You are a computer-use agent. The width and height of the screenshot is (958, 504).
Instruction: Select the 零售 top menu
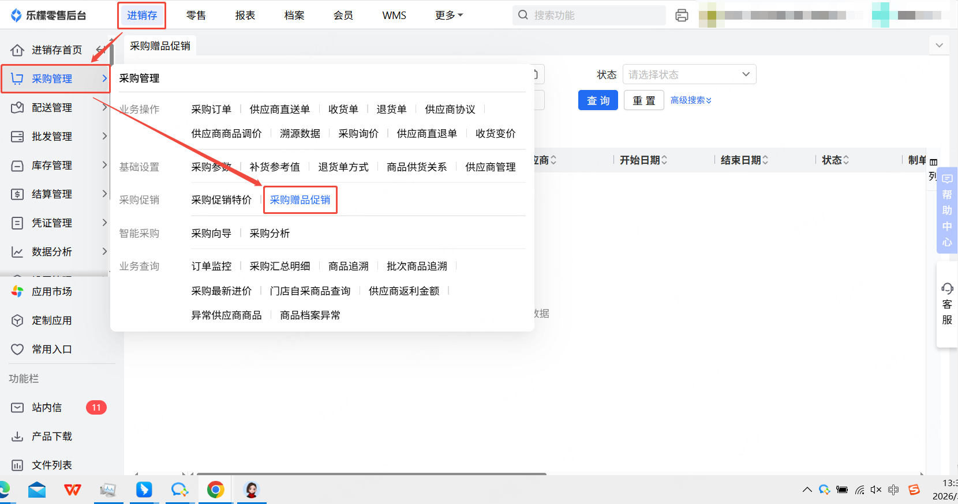coord(196,16)
